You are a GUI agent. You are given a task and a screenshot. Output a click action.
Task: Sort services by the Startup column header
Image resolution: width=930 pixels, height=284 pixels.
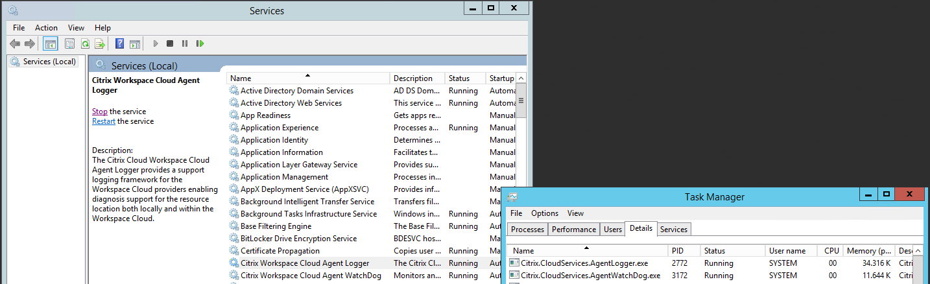click(501, 78)
